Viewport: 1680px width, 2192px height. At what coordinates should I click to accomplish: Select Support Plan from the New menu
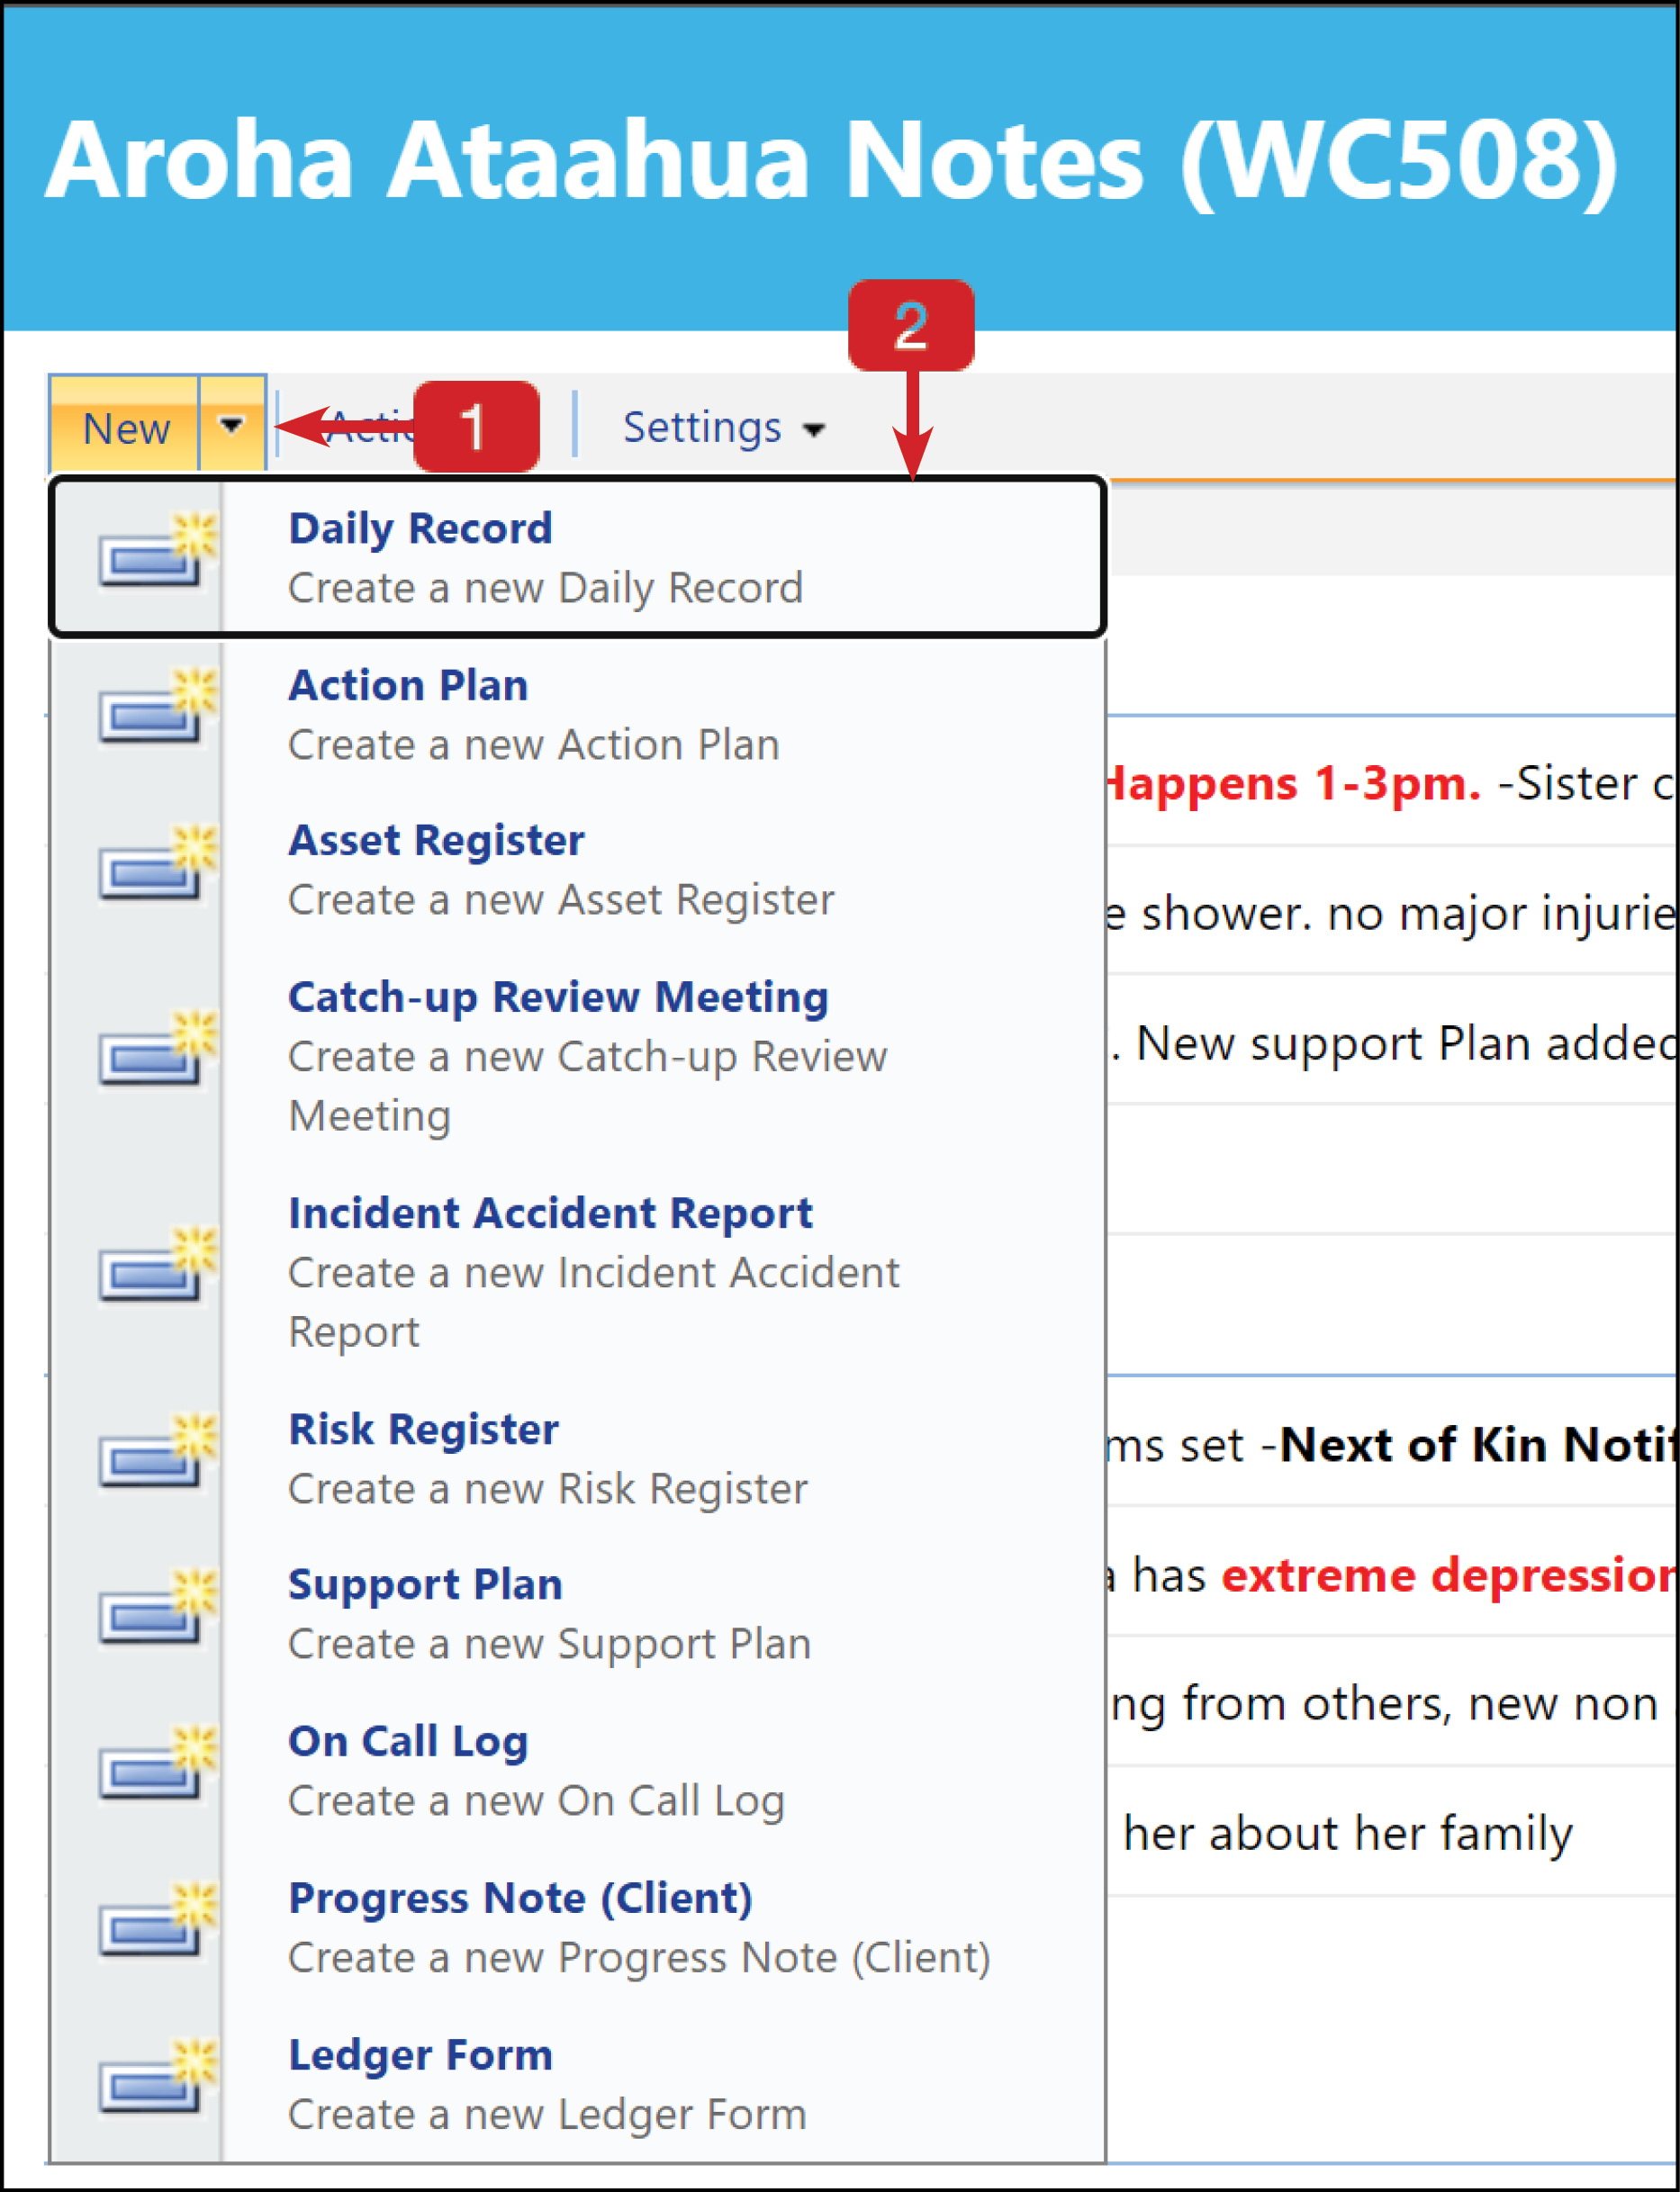(x=424, y=1584)
